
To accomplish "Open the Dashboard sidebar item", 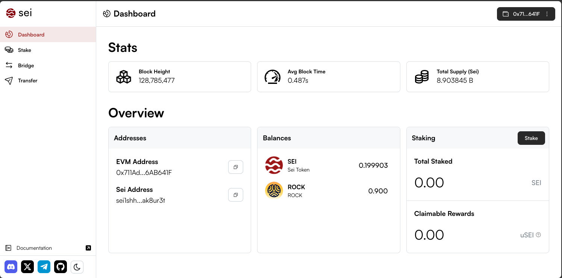I will [x=48, y=34].
